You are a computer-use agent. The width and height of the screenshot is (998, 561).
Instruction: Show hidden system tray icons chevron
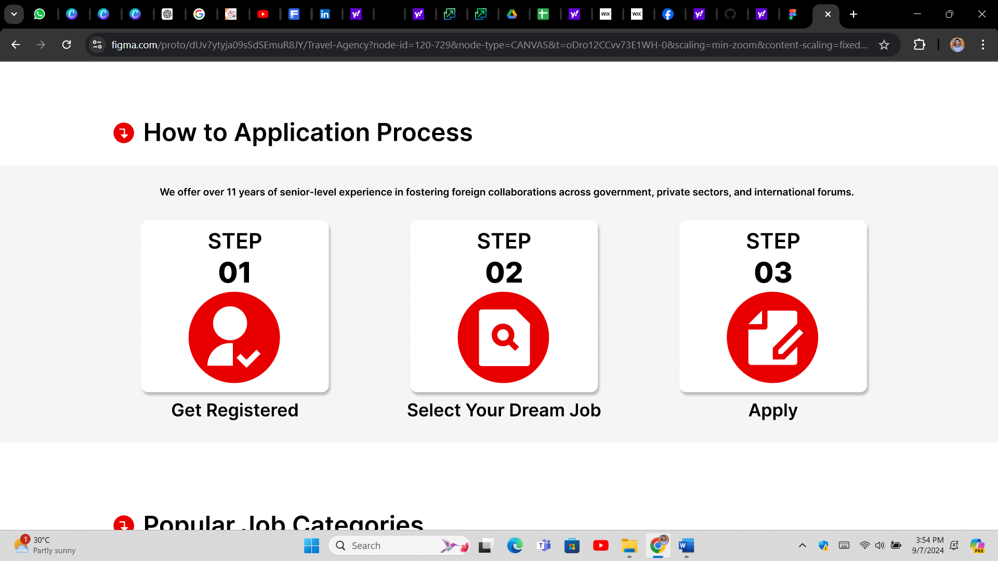click(802, 545)
